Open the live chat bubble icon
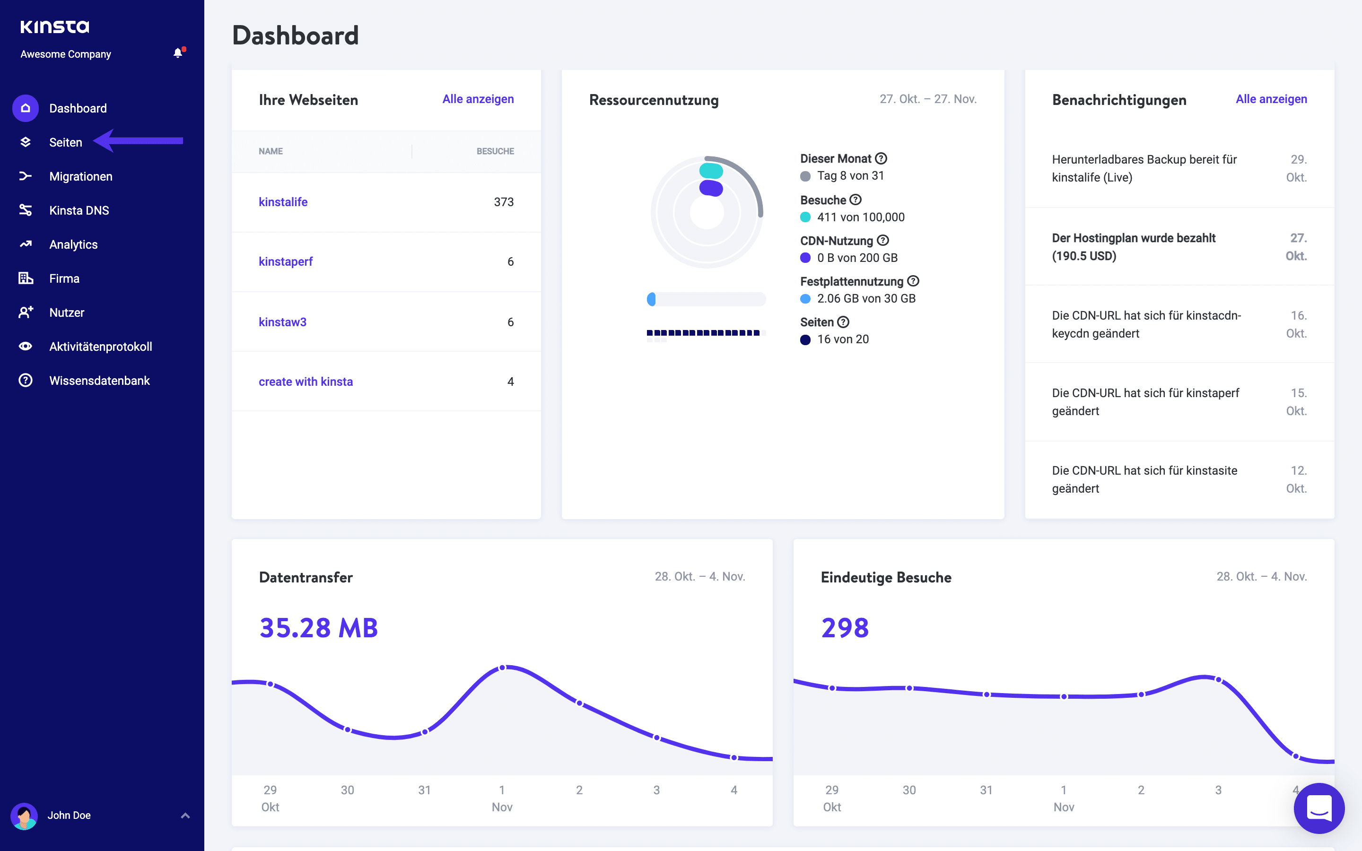This screenshot has height=851, width=1362. (x=1319, y=809)
